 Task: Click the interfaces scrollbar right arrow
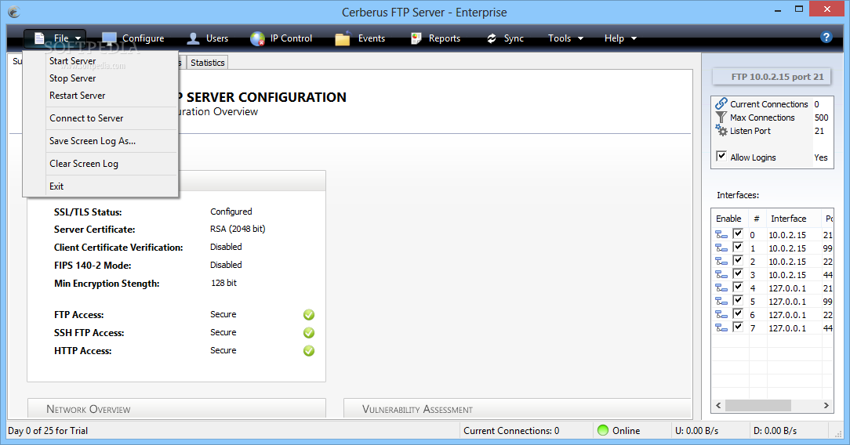point(826,406)
